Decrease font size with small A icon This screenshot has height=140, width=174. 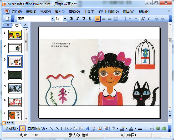pos(149,19)
